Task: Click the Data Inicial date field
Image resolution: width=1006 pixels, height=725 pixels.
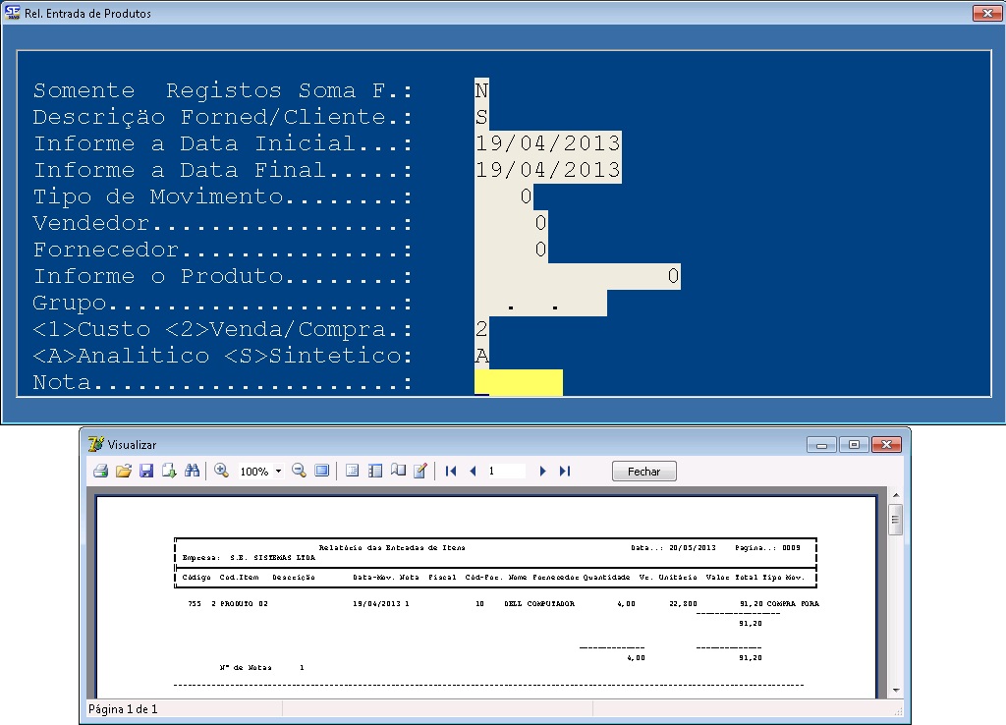Action: coord(547,143)
